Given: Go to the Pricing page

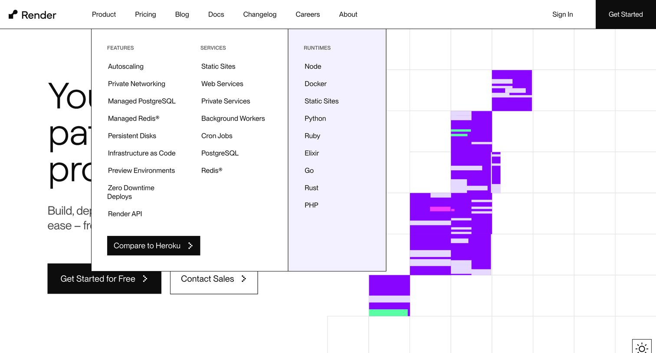Looking at the screenshot, I should (x=145, y=14).
